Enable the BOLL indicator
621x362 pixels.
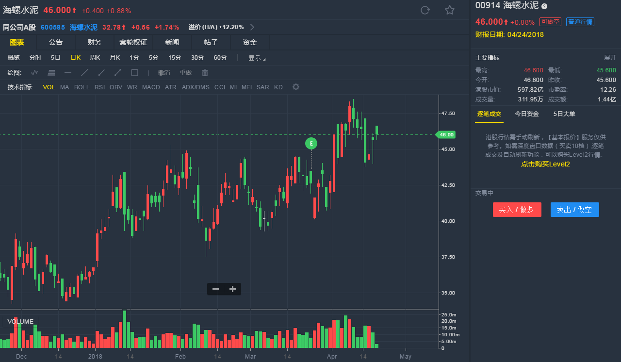(x=82, y=87)
